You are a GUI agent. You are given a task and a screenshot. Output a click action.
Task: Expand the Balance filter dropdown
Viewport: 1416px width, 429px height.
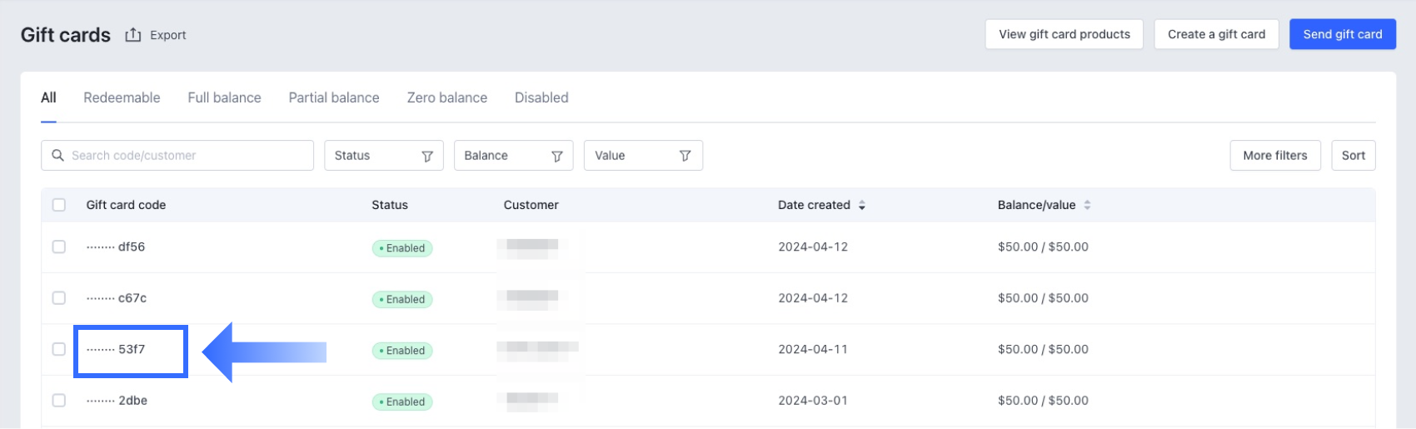513,156
